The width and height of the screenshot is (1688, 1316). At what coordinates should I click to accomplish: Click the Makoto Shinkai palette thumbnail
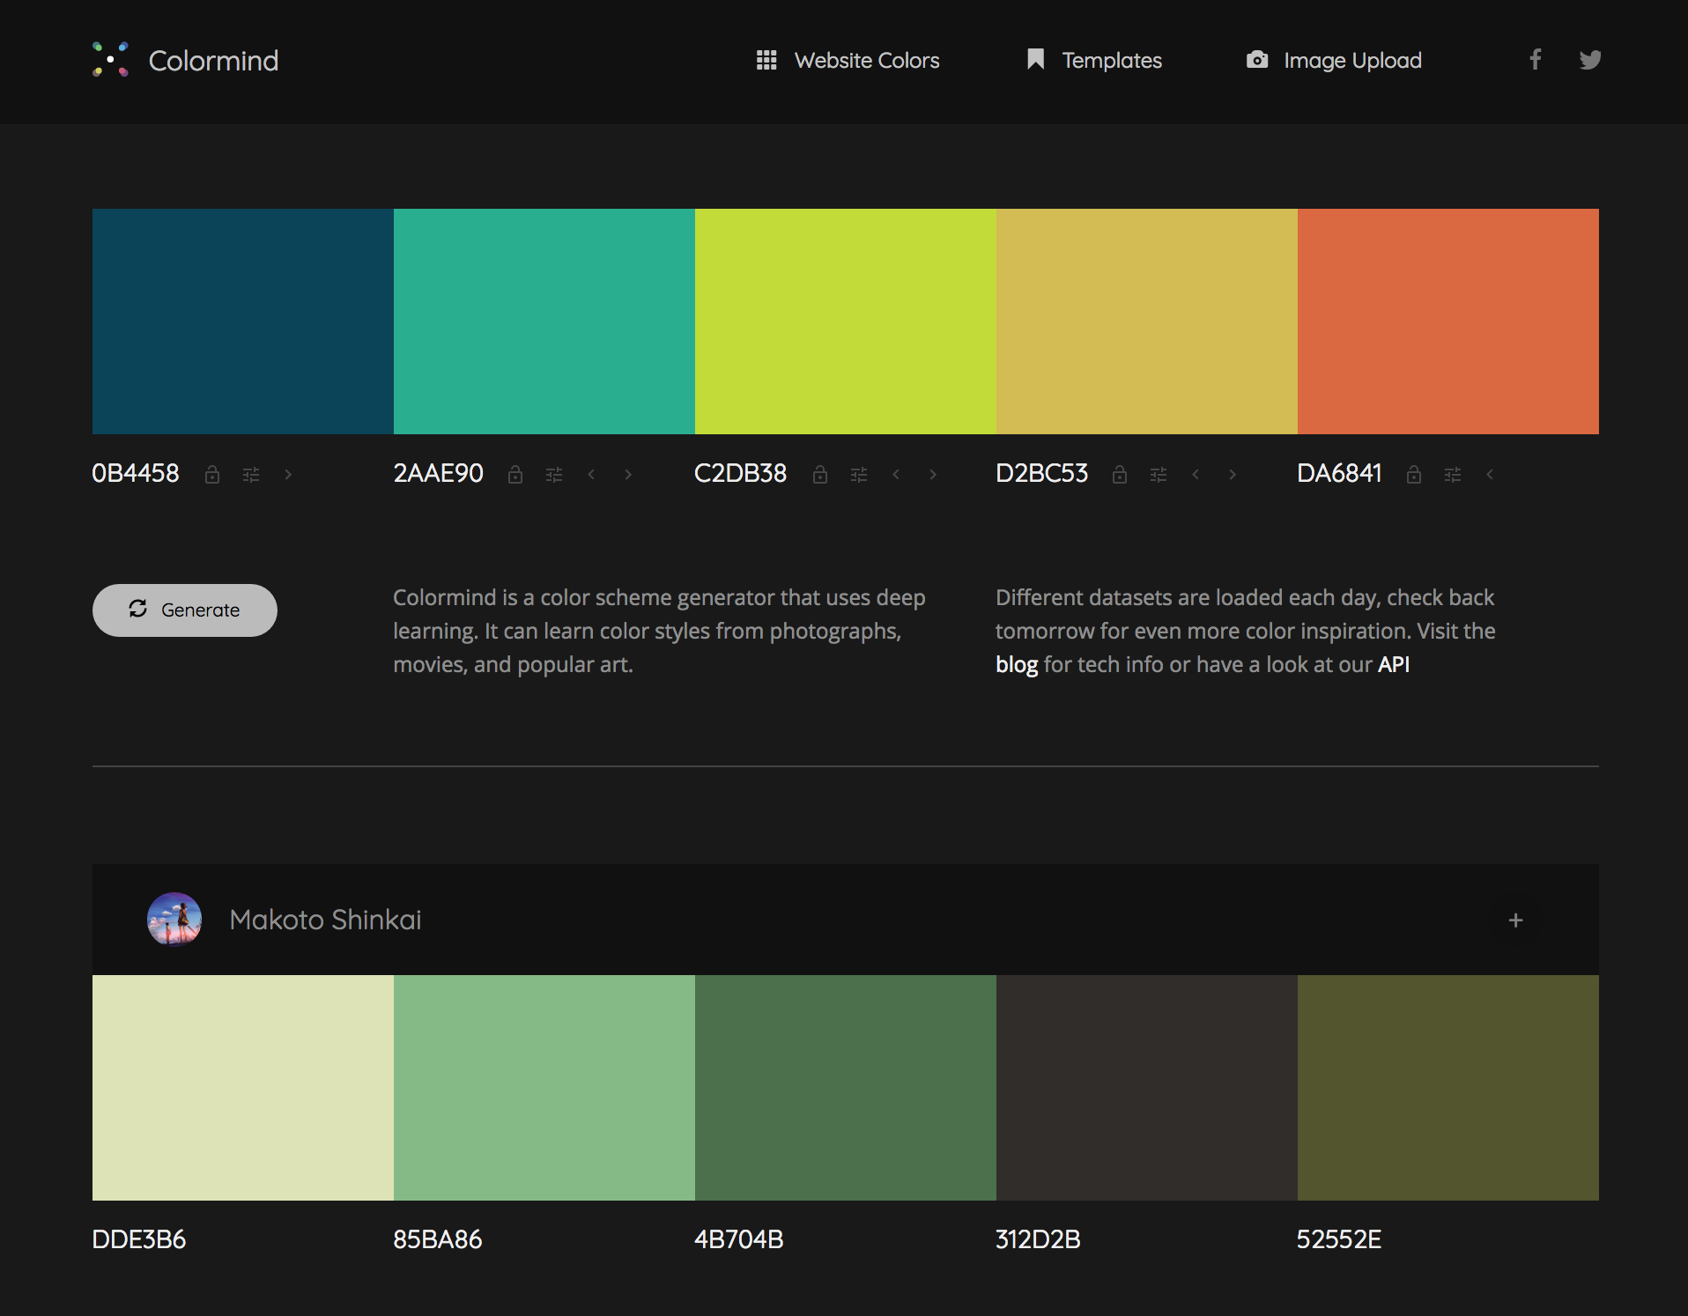pos(174,919)
